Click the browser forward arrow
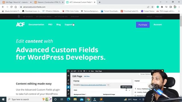The image size is (182, 102). click(7, 7)
